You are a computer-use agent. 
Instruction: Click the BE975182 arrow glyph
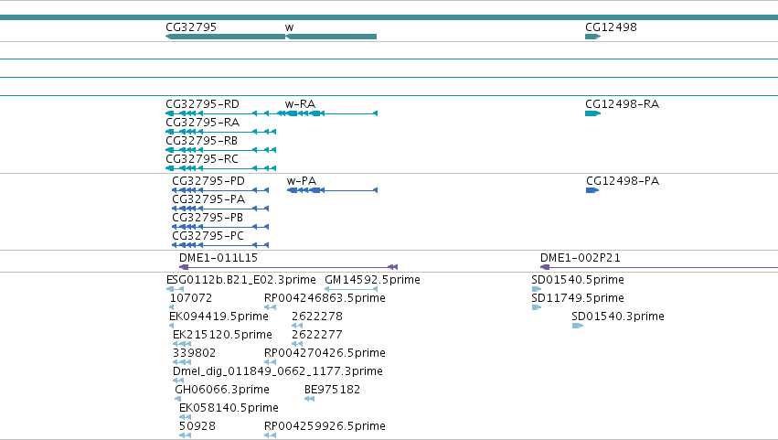click(310, 399)
